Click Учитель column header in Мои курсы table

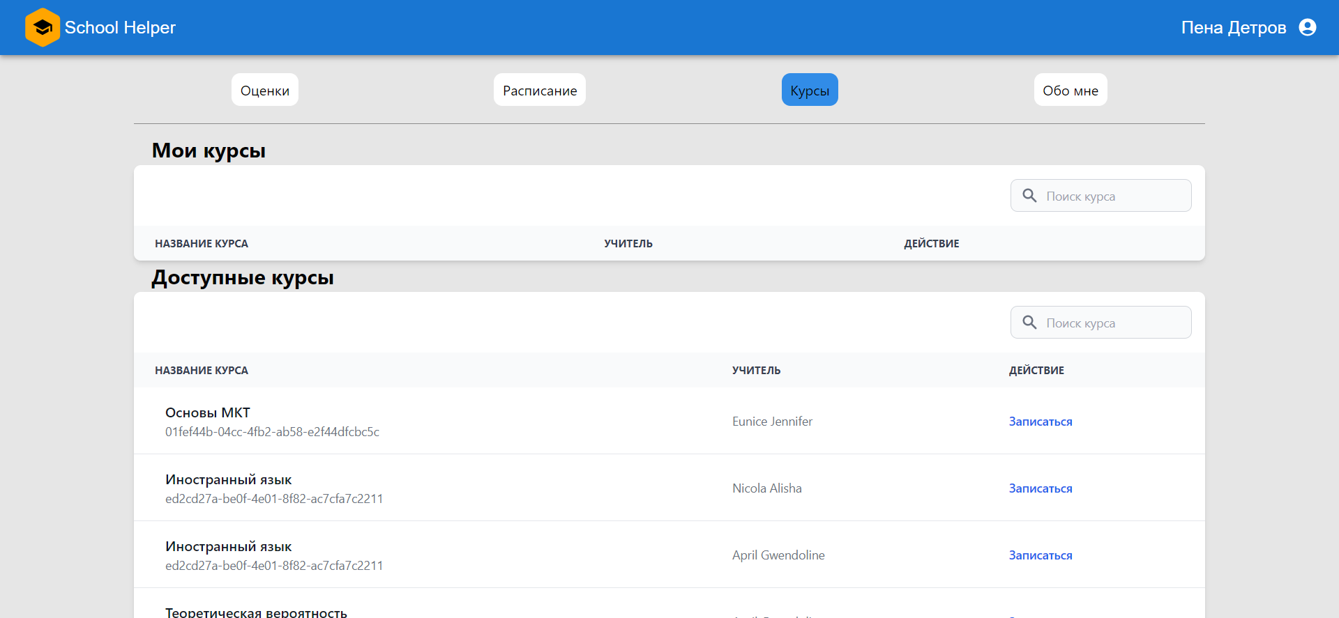click(628, 243)
